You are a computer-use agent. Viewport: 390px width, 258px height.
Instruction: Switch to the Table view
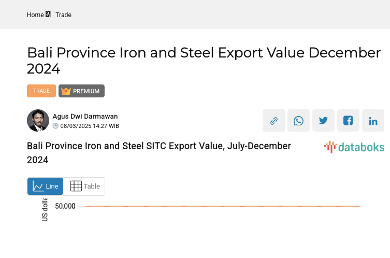point(84,187)
